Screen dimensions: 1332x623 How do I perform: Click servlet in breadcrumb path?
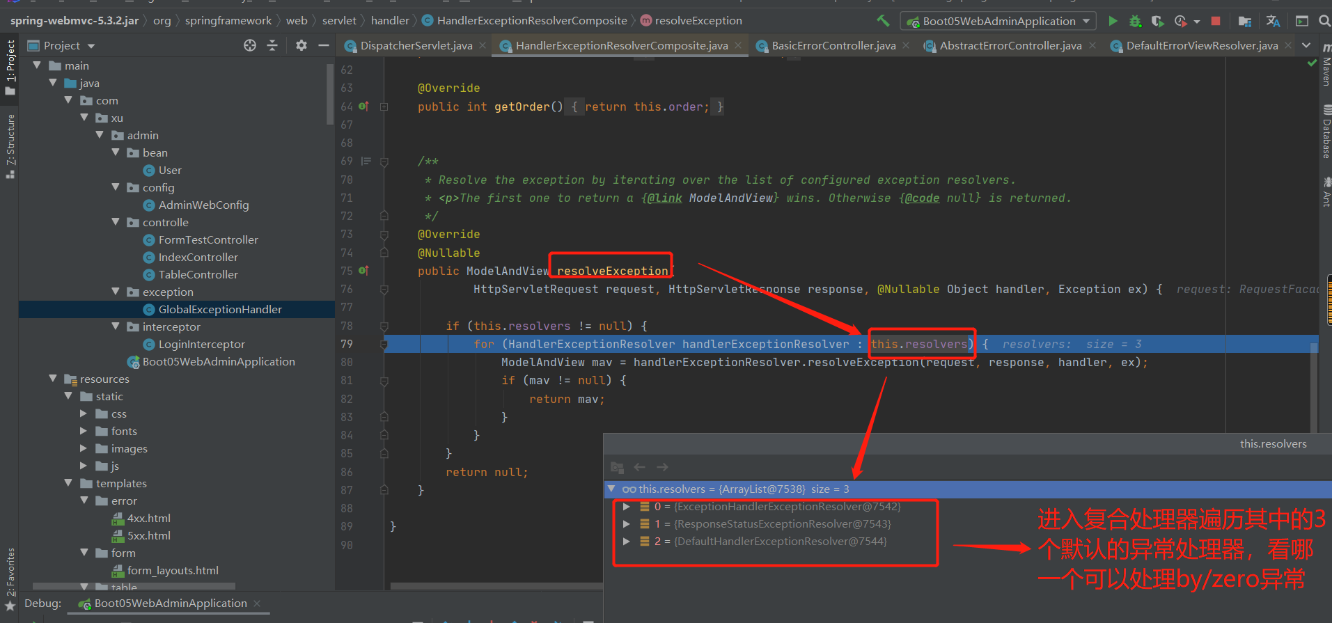[x=339, y=21]
